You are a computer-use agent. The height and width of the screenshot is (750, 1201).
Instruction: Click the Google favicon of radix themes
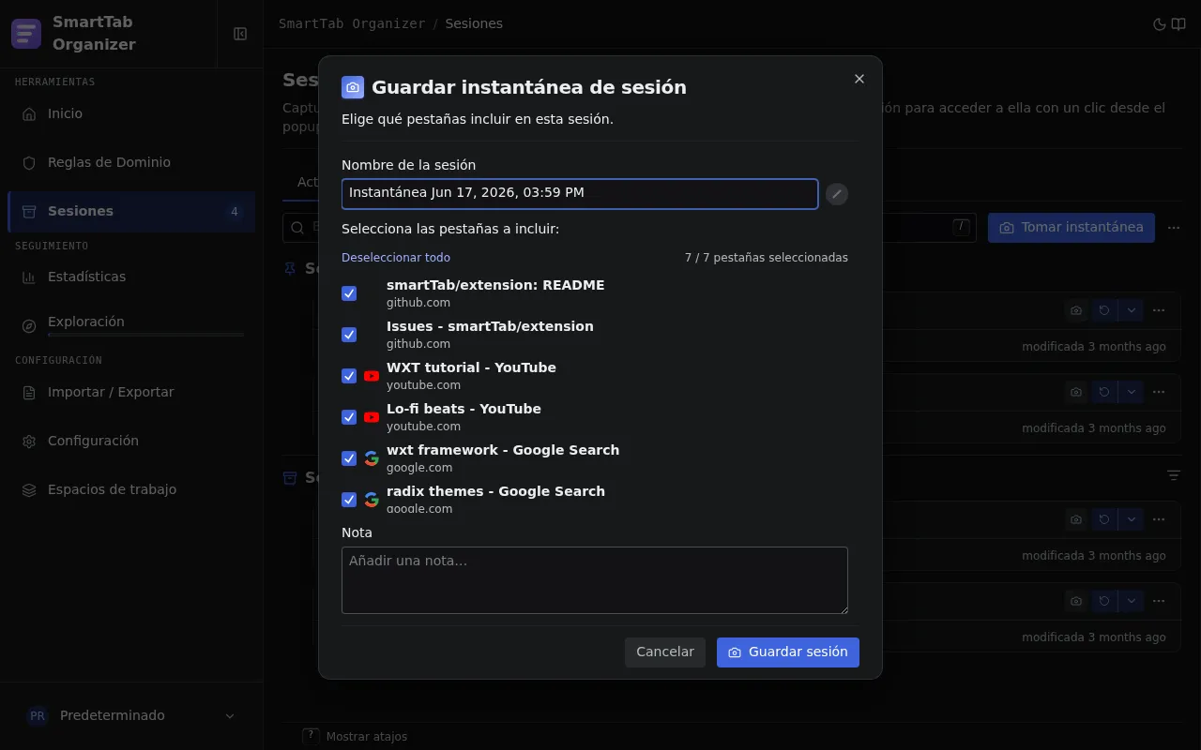372,500
